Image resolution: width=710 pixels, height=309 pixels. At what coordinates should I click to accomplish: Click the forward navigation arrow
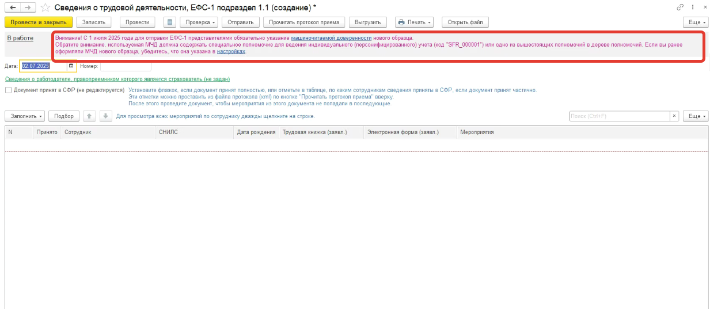click(x=27, y=7)
